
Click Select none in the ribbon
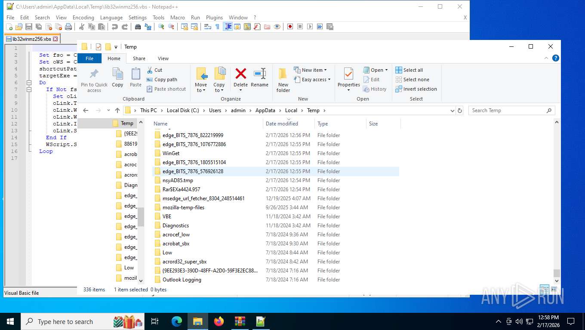(412, 79)
